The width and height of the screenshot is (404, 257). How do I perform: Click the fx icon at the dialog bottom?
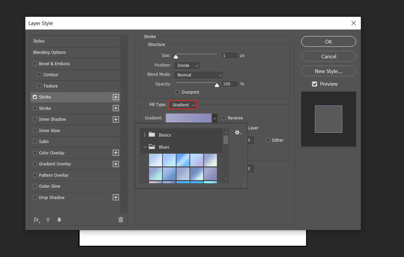point(36,220)
